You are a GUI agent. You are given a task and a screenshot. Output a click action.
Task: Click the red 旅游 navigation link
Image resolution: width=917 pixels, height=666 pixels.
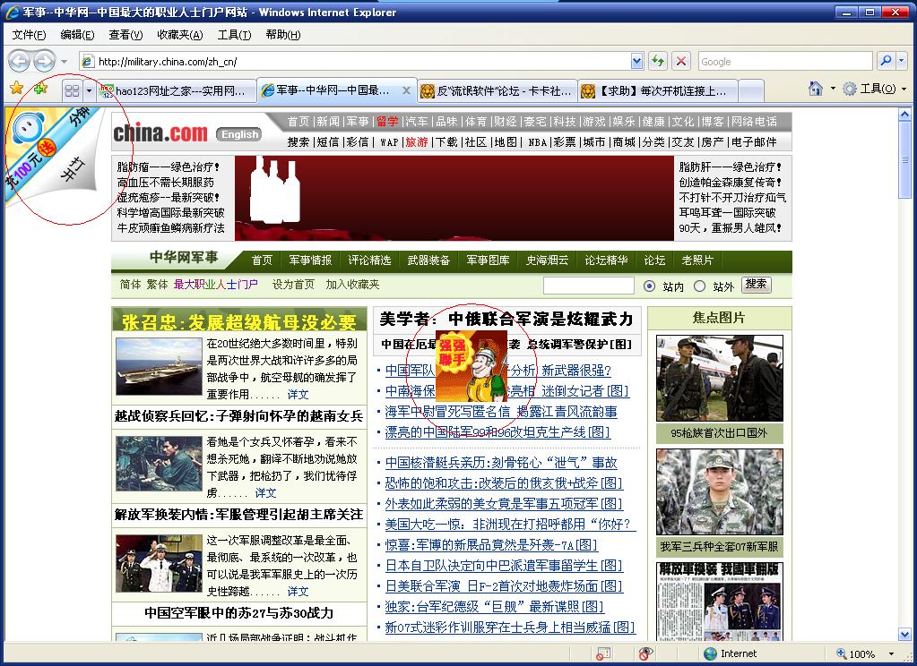click(x=417, y=142)
